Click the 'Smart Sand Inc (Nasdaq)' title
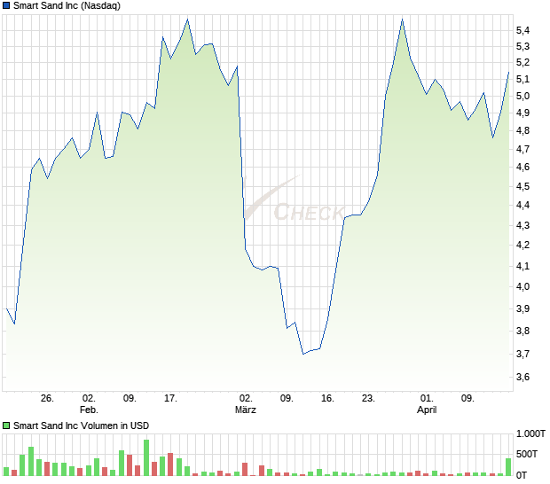Viewport: 550px width, 484px height. click(x=67, y=5)
